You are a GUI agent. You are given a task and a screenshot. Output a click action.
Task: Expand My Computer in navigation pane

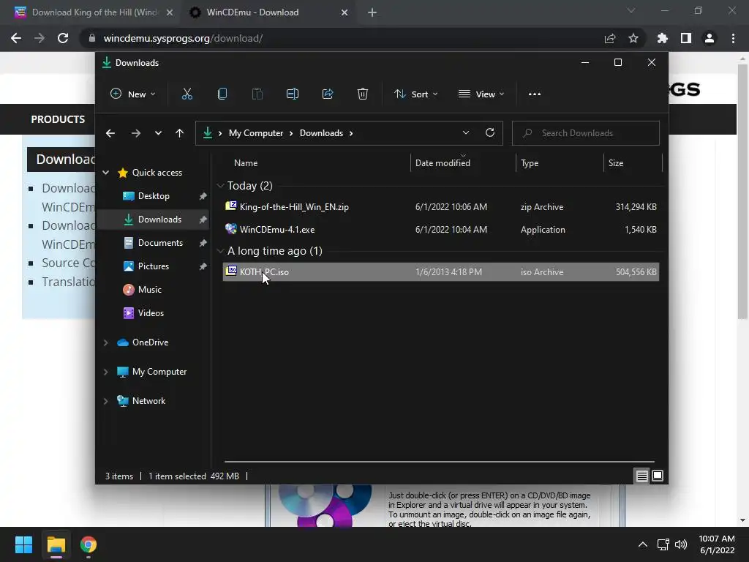tap(105, 372)
